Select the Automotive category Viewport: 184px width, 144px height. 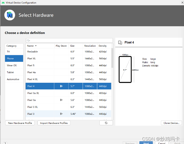pos(14,79)
